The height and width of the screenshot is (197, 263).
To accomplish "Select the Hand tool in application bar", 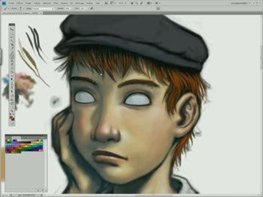I will click(132, 3).
